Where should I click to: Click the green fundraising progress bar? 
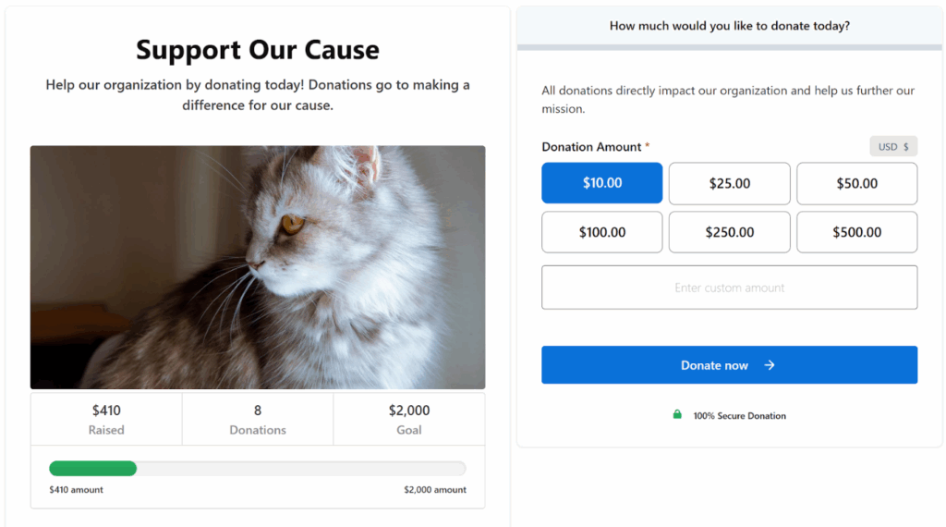[92, 469]
